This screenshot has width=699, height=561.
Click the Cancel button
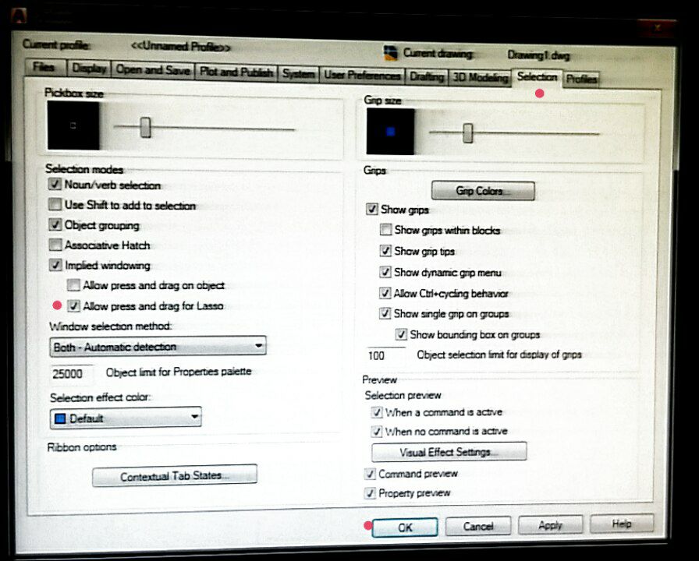(478, 526)
